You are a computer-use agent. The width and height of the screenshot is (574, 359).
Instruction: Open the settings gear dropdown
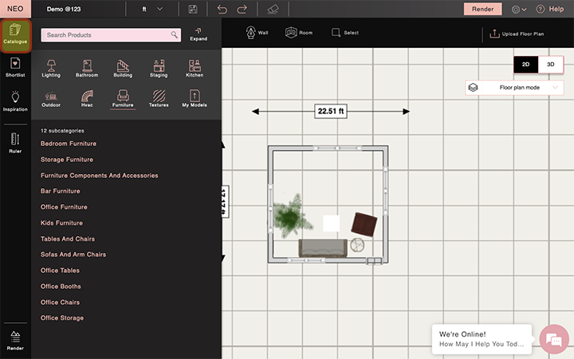coord(519,10)
